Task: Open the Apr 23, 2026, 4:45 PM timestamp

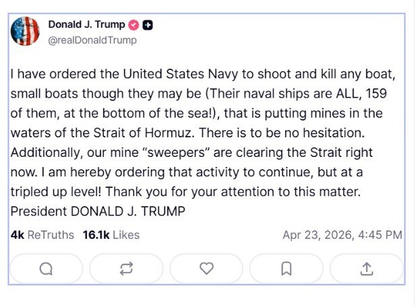Action: point(343,235)
